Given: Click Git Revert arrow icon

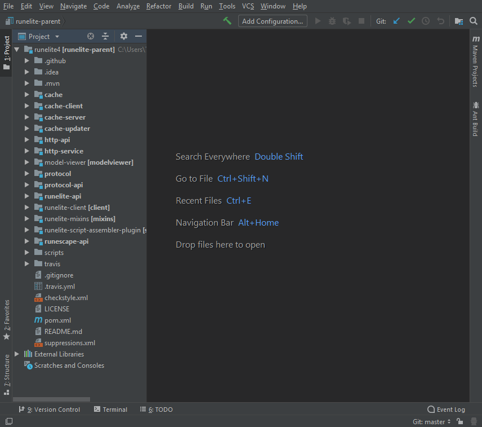Looking at the screenshot, I should pos(440,21).
